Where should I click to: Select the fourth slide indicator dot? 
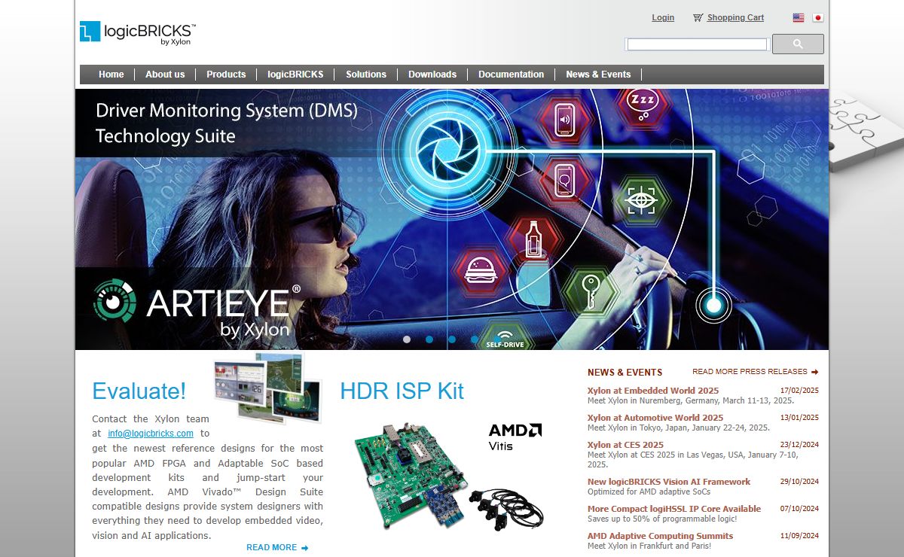tap(474, 339)
